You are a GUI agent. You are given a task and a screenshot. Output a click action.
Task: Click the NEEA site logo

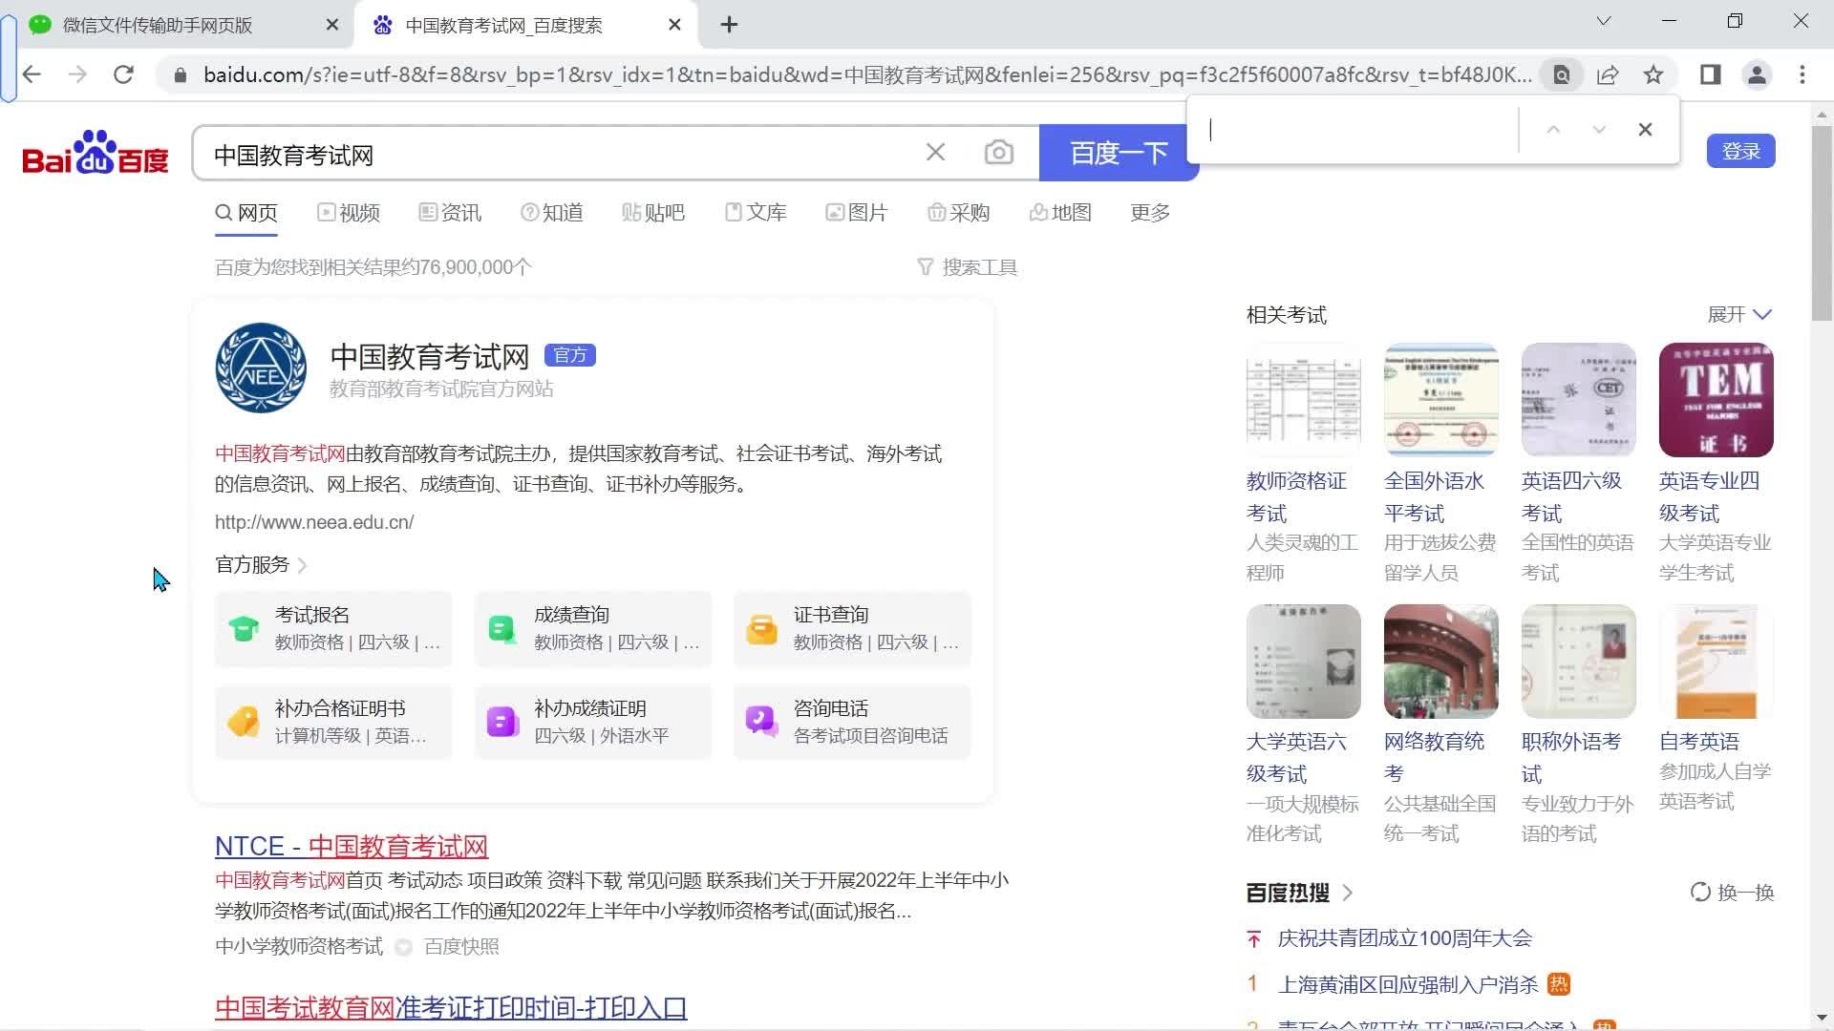261,368
